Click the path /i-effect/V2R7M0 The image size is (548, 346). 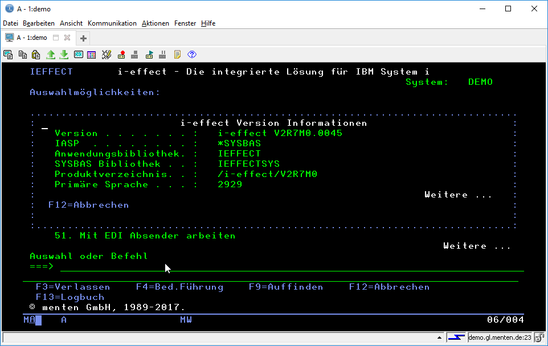(x=267, y=174)
